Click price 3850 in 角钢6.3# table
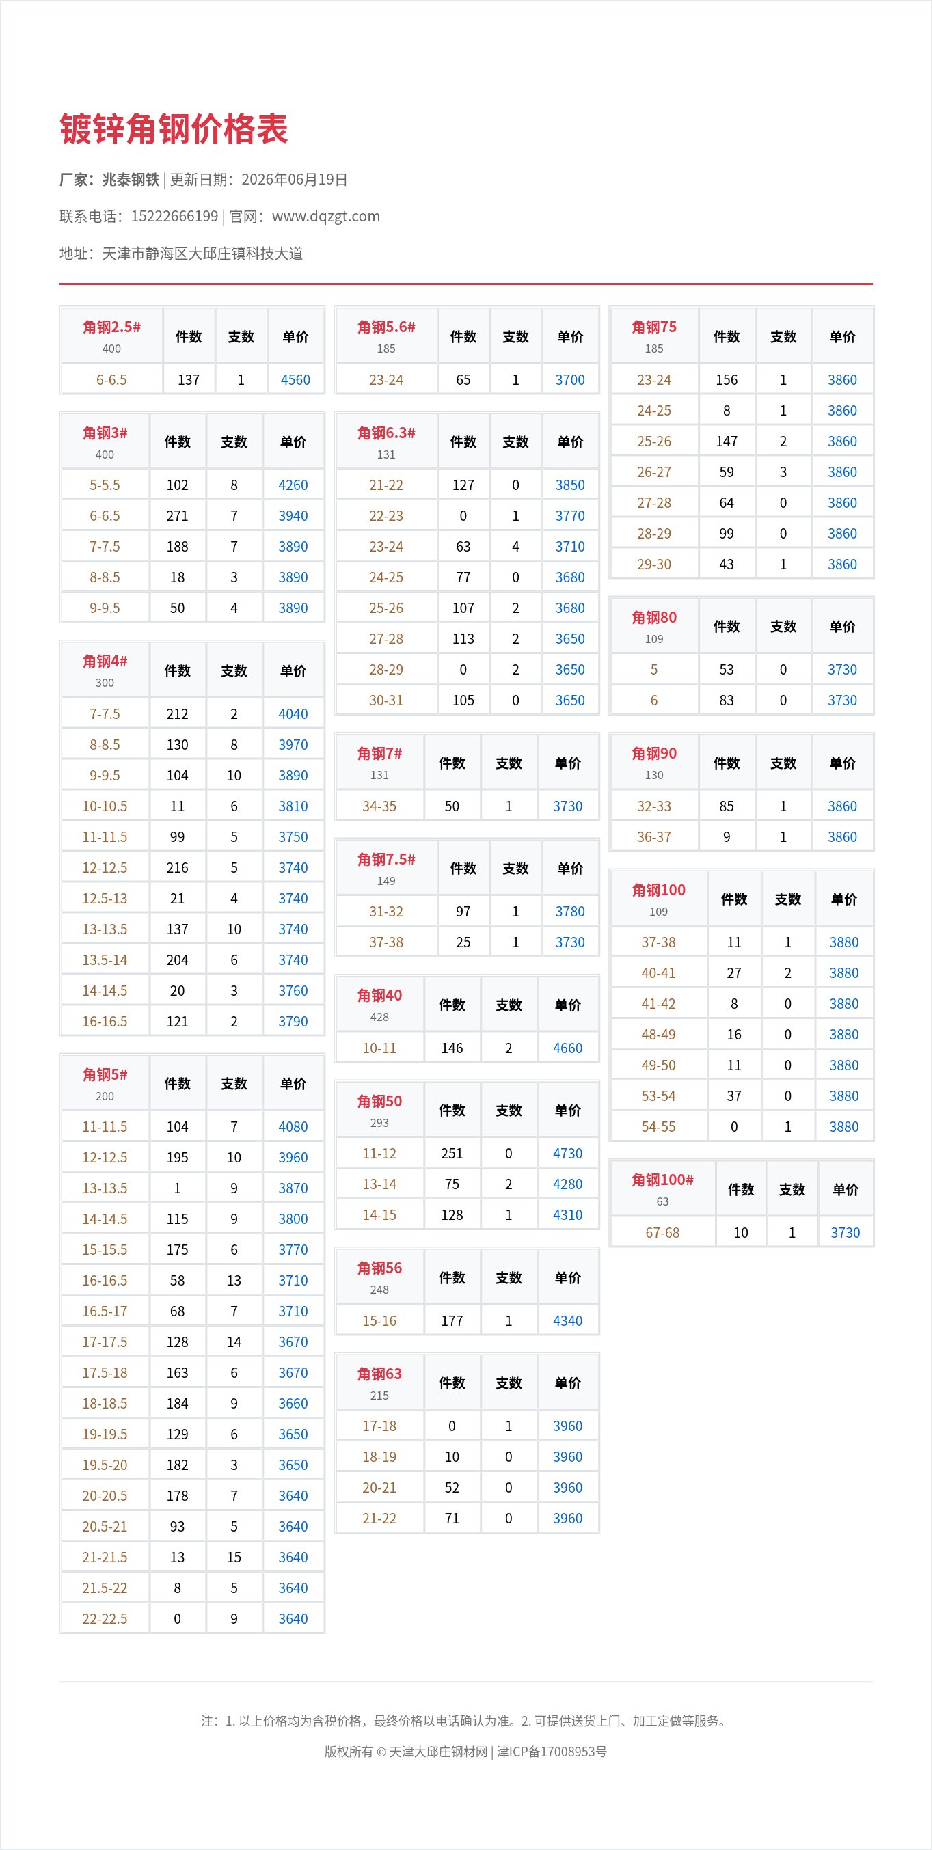The image size is (933, 1850). point(570,485)
